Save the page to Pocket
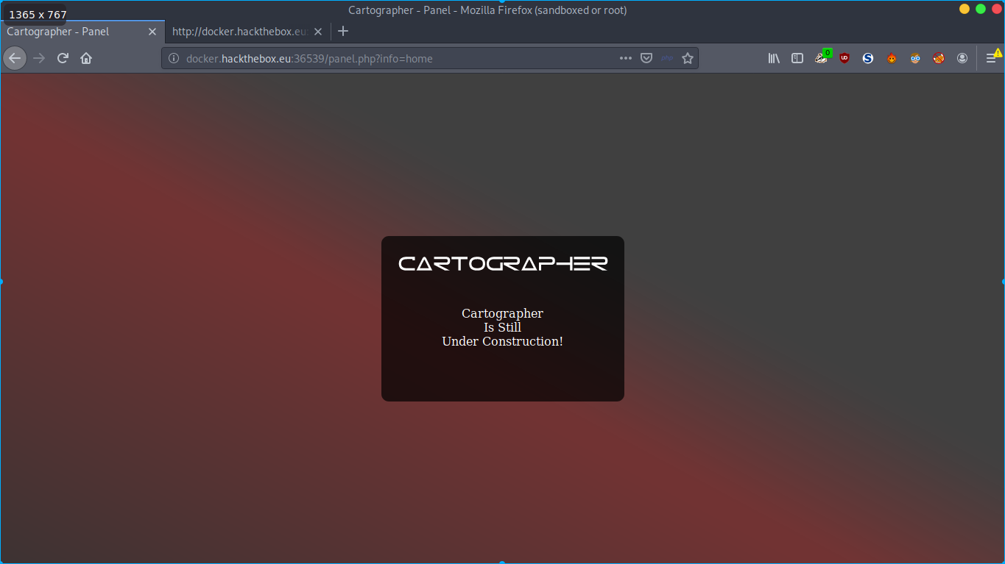Screen dimensions: 1005x564 (646, 58)
